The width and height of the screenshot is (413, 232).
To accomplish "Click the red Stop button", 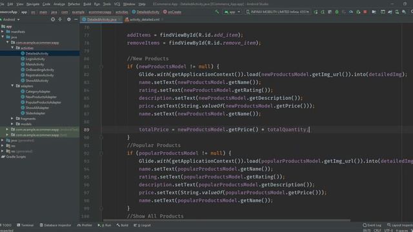I will click(365, 12).
